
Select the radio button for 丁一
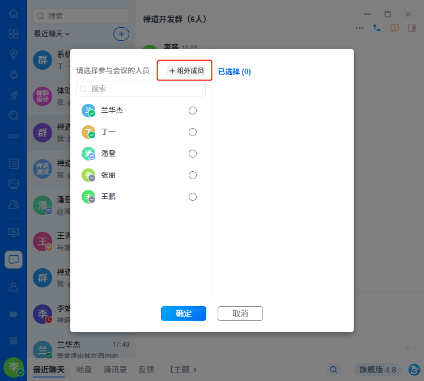(x=193, y=132)
